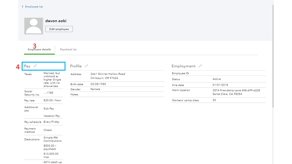Select the Vacation Pay additional pay entry
Viewport: 292px width, 164px height.
52,116
